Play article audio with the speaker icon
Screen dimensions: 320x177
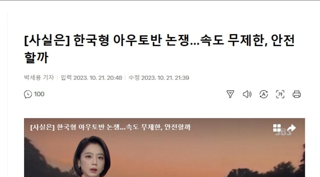tap(247, 94)
